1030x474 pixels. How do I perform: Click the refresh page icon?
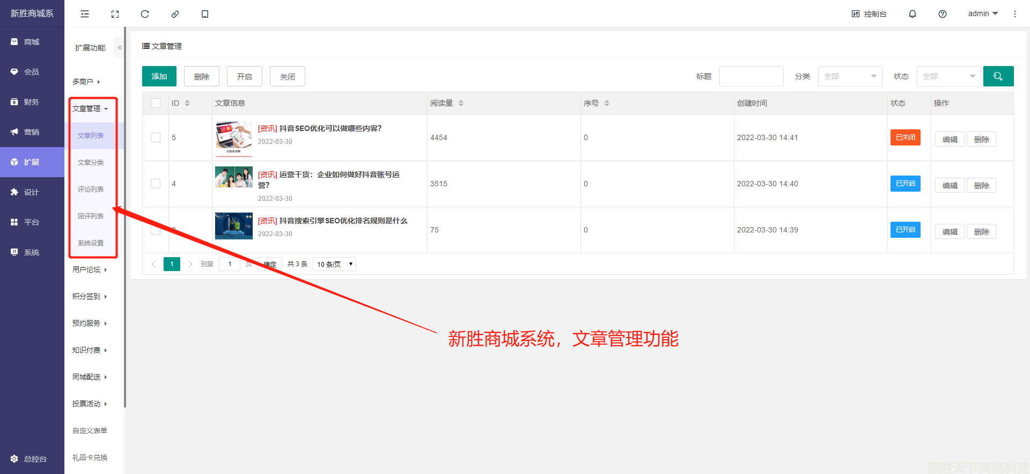[145, 14]
